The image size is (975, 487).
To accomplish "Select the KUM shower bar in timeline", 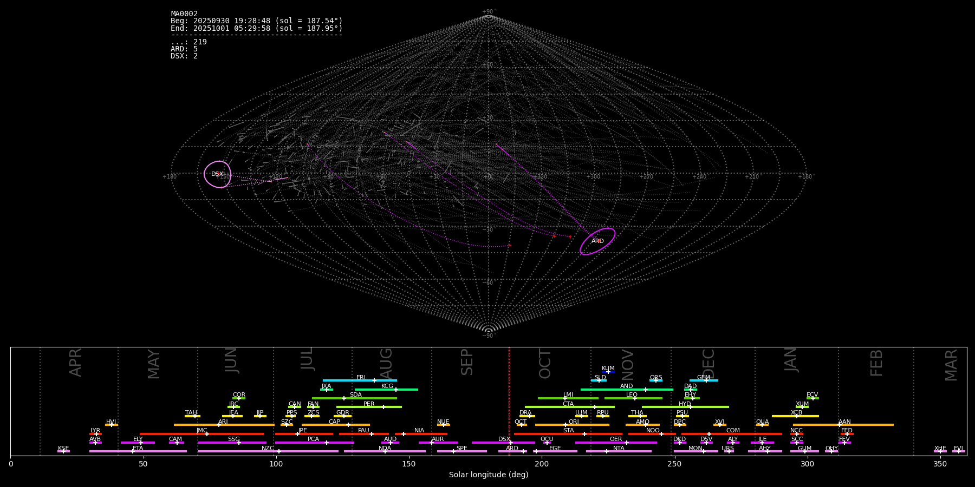I will click(608, 372).
